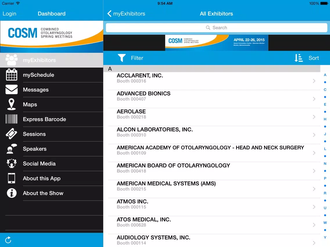Viewport: 330px width, 247px height.
Task: Expand AEROLASE row chevron
Action: (314, 117)
